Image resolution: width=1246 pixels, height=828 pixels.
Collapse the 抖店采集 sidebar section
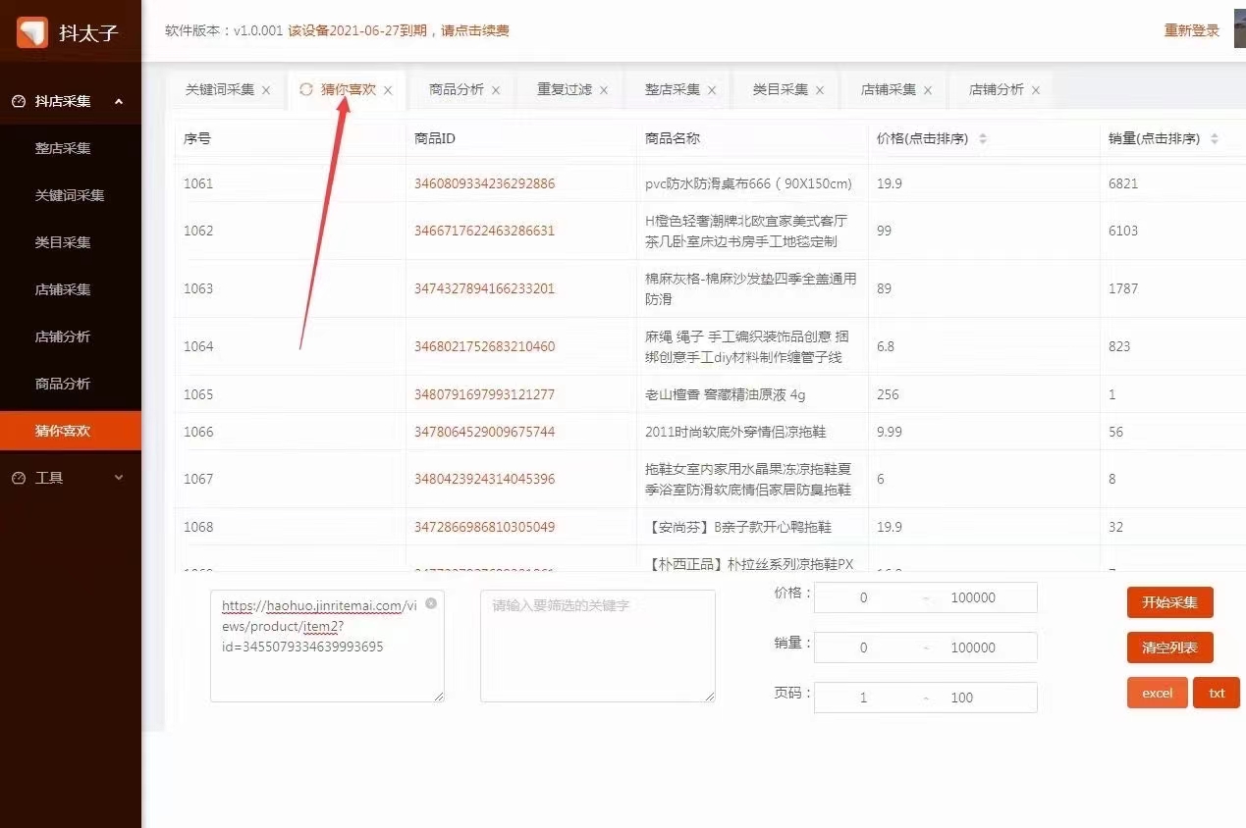point(118,100)
